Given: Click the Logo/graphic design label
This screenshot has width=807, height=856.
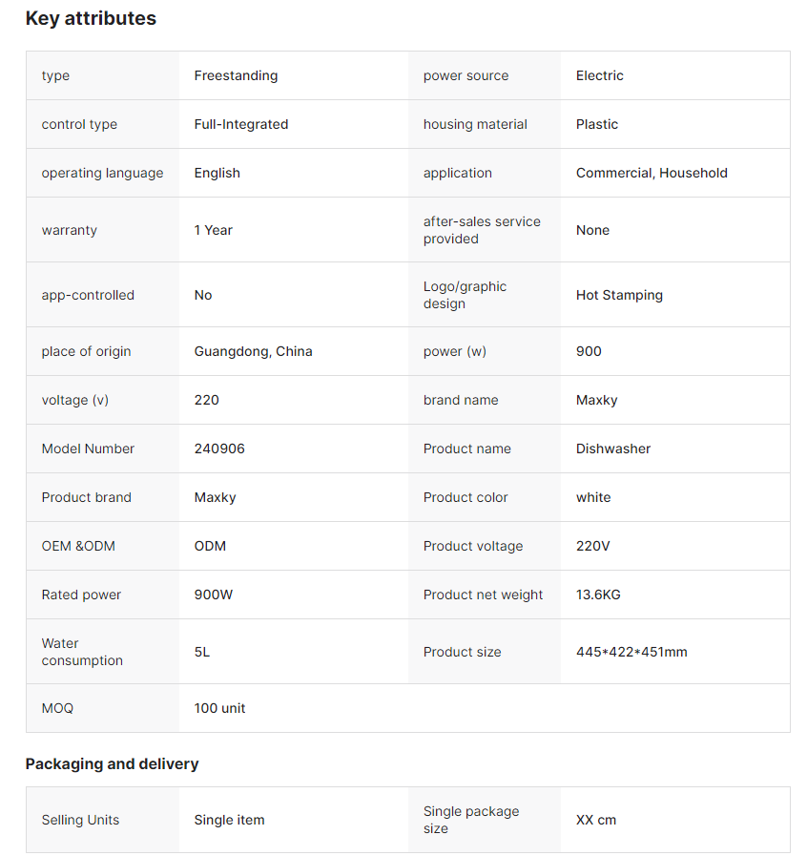Looking at the screenshot, I should 465,295.
